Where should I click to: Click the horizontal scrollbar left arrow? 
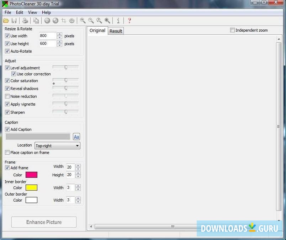pos(91,227)
